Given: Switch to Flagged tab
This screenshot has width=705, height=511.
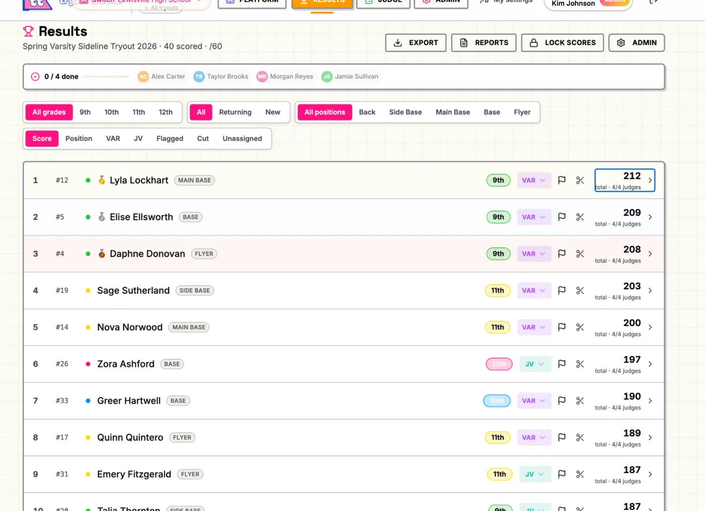Looking at the screenshot, I should tap(170, 139).
